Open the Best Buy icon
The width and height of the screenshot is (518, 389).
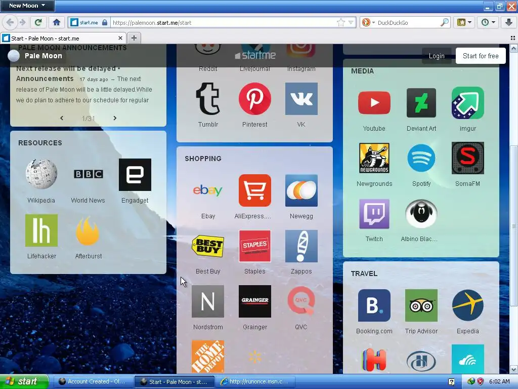pyautogui.click(x=208, y=246)
